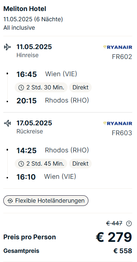Image resolution: width=137 pixels, height=262 pixels.
Task: Click the Ryanair logo for flight FR602
Action: (x=118, y=47)
